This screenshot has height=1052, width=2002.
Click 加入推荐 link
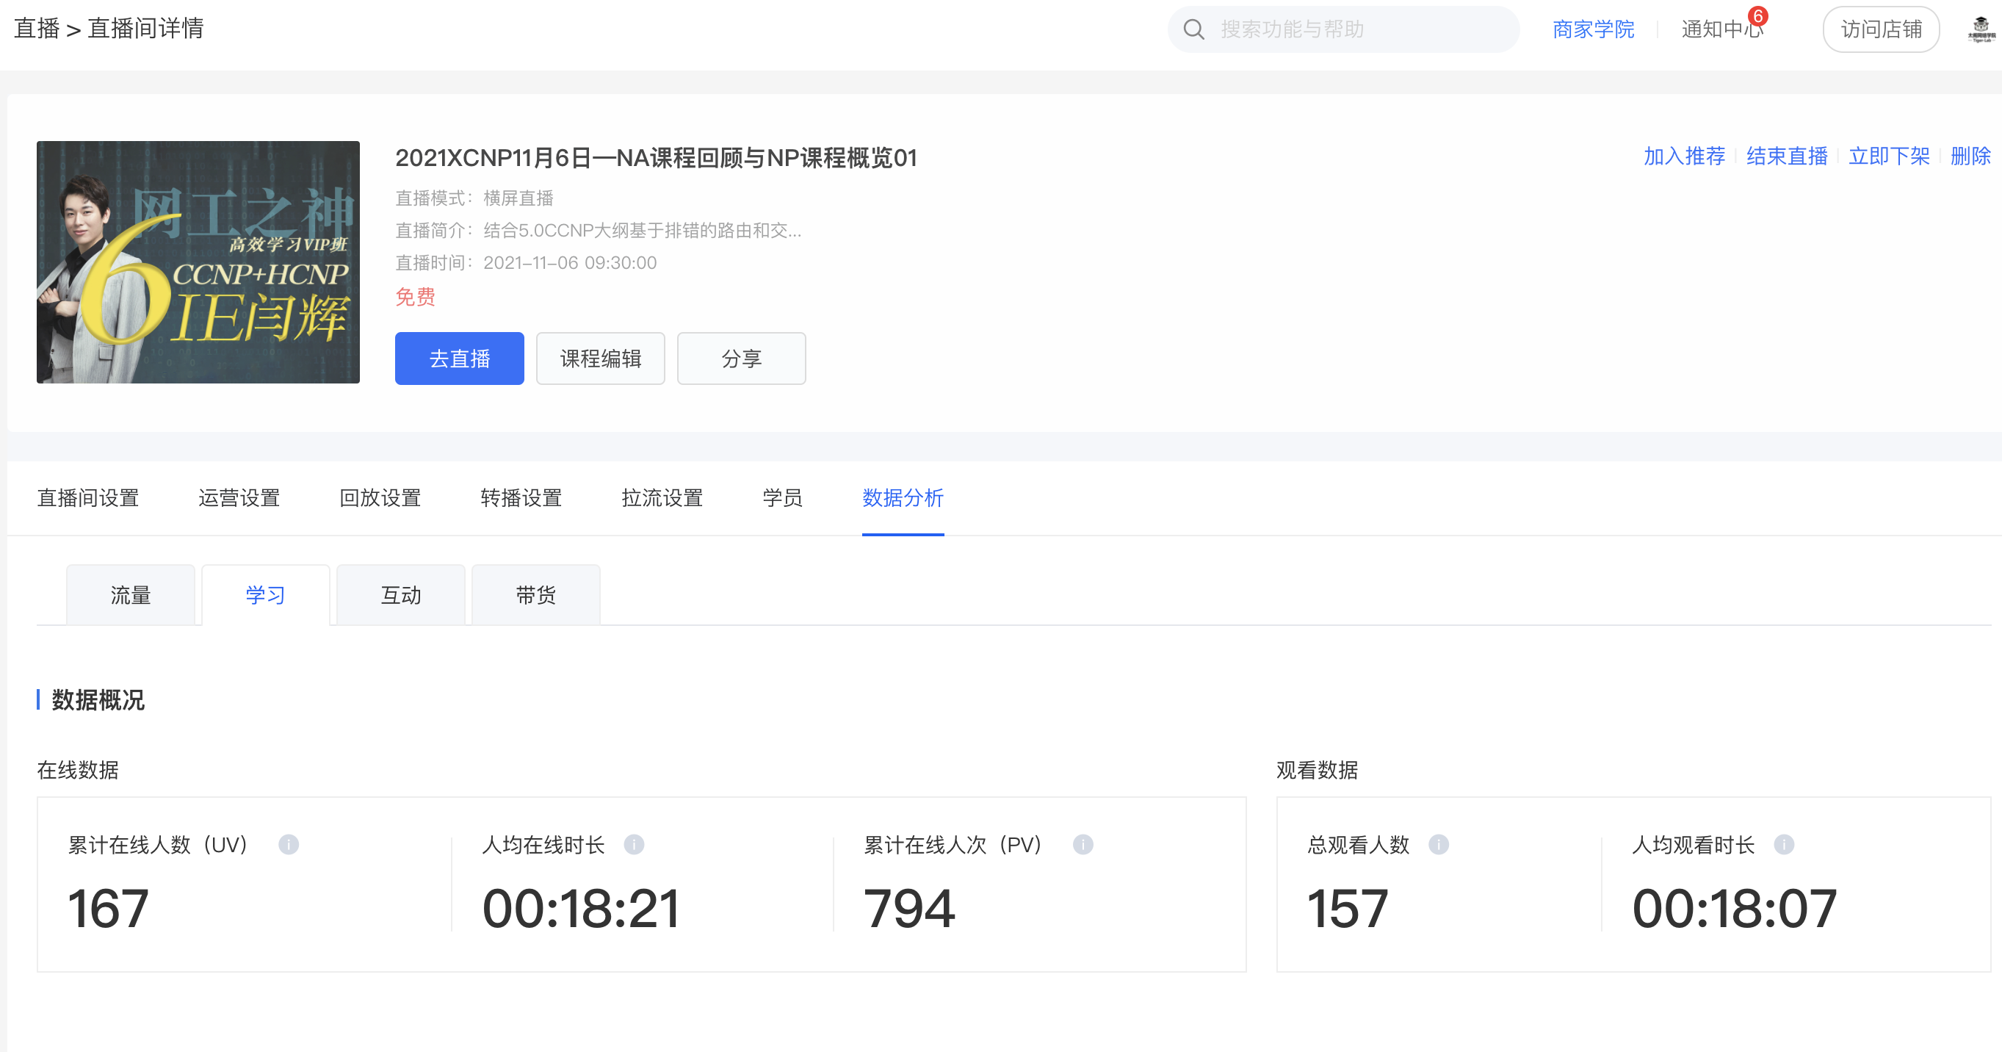coord(1684,156)
